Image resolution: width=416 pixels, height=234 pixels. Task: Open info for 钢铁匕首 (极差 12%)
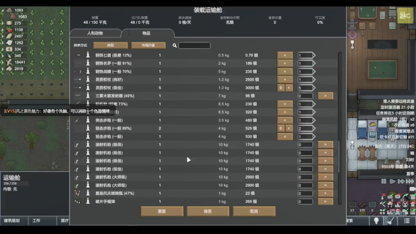[x=88, y=55]
